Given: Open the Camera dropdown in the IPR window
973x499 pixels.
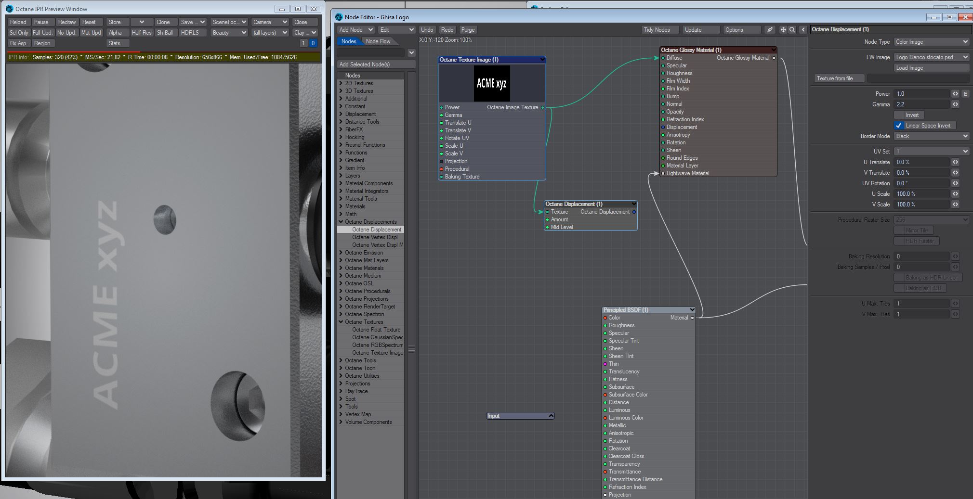Looking at the screenshot, I should coord(270,22).
